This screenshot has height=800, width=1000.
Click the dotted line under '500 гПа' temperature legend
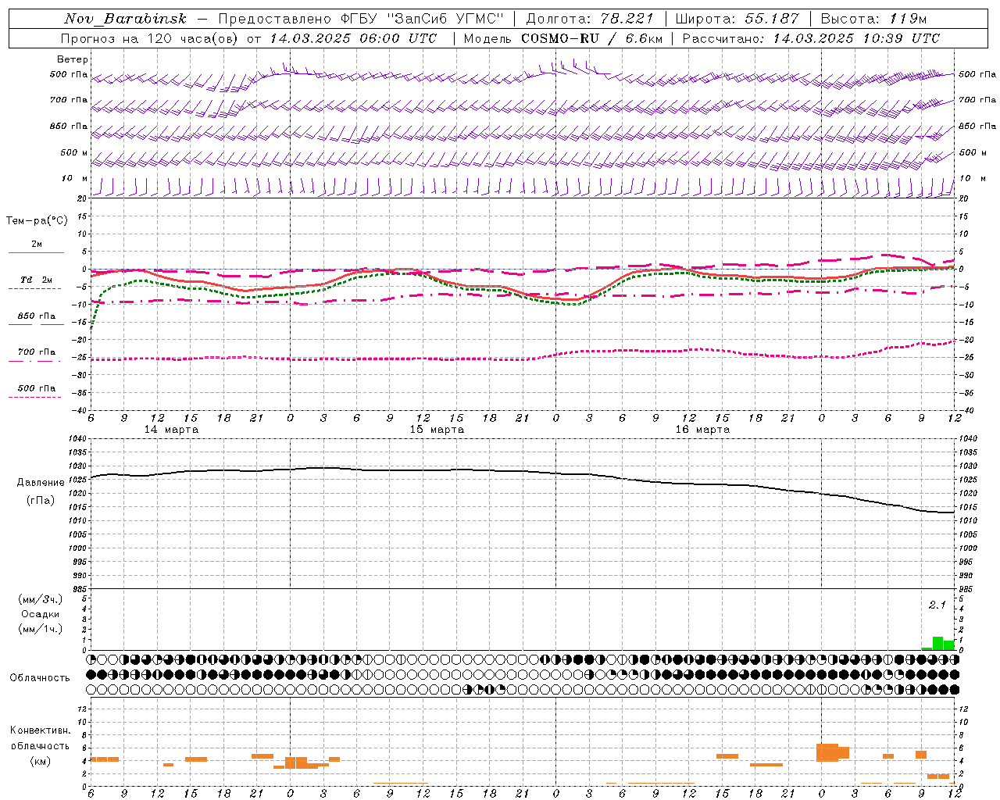coord(35,397)
